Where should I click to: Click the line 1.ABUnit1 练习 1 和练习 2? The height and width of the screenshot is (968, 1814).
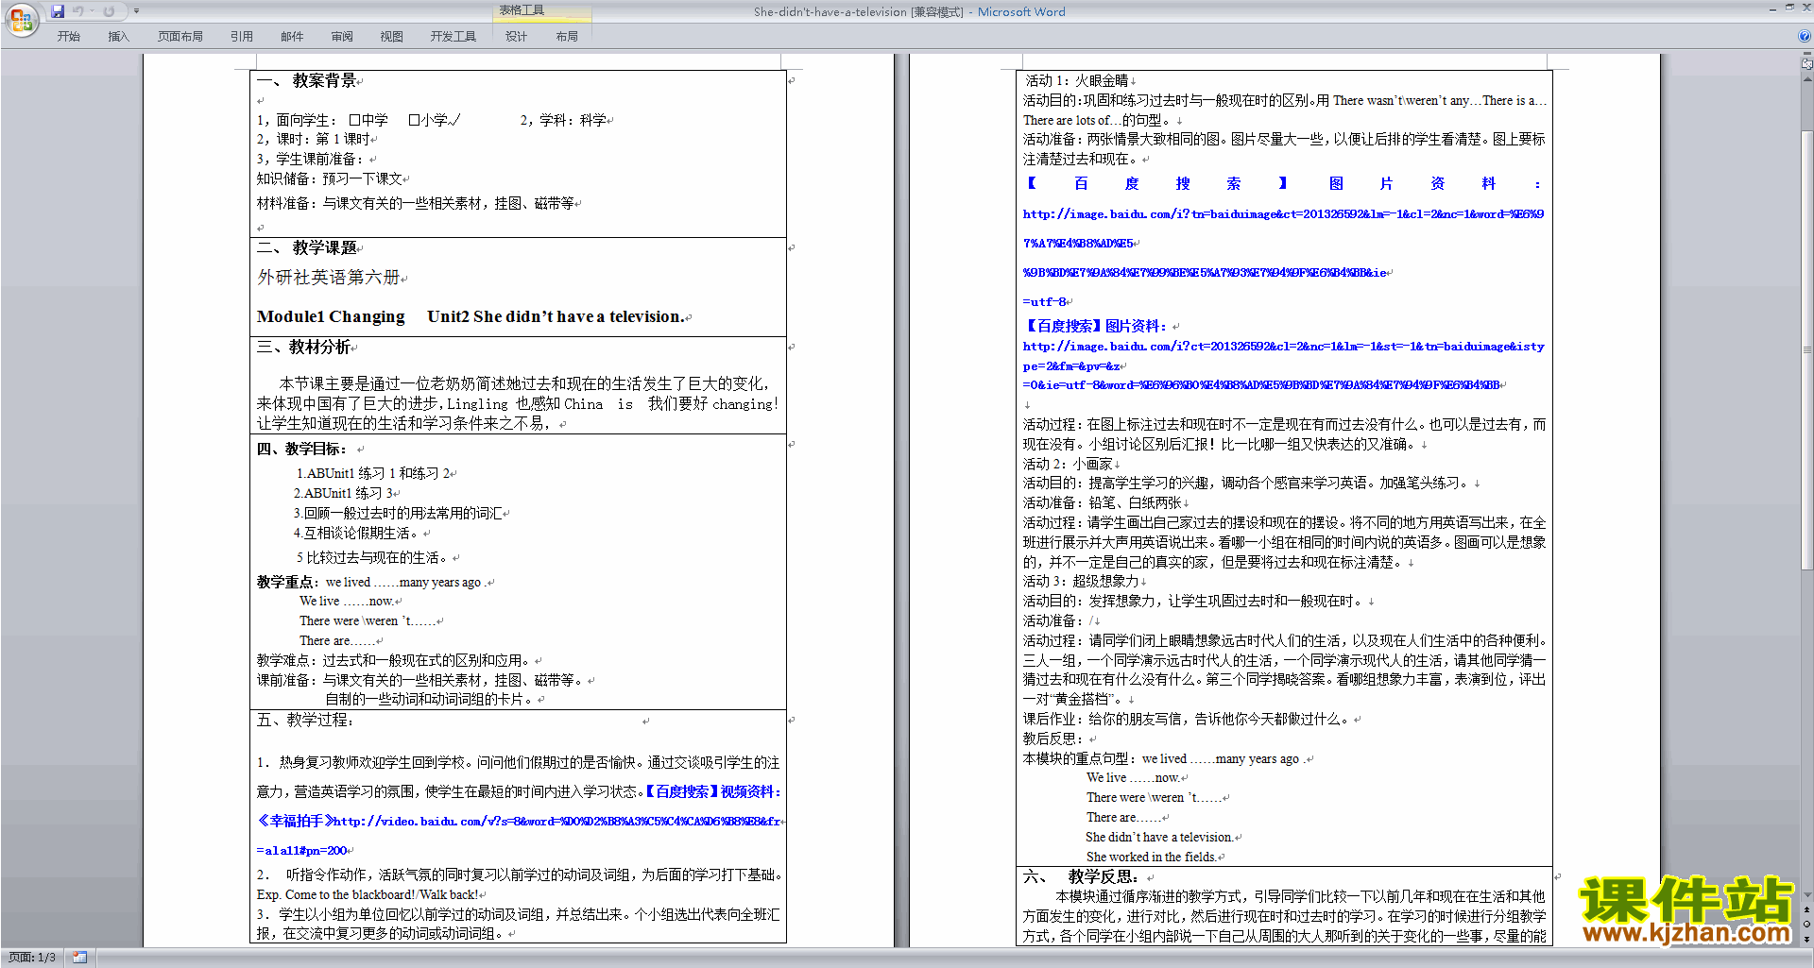coord(374,474)
